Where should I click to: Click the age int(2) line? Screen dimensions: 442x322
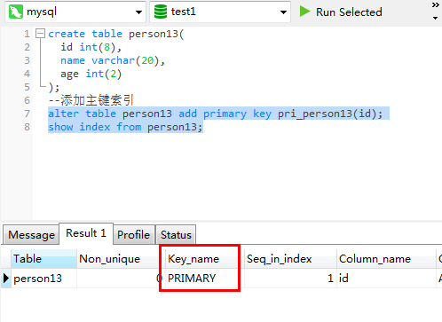coord(91,74)
